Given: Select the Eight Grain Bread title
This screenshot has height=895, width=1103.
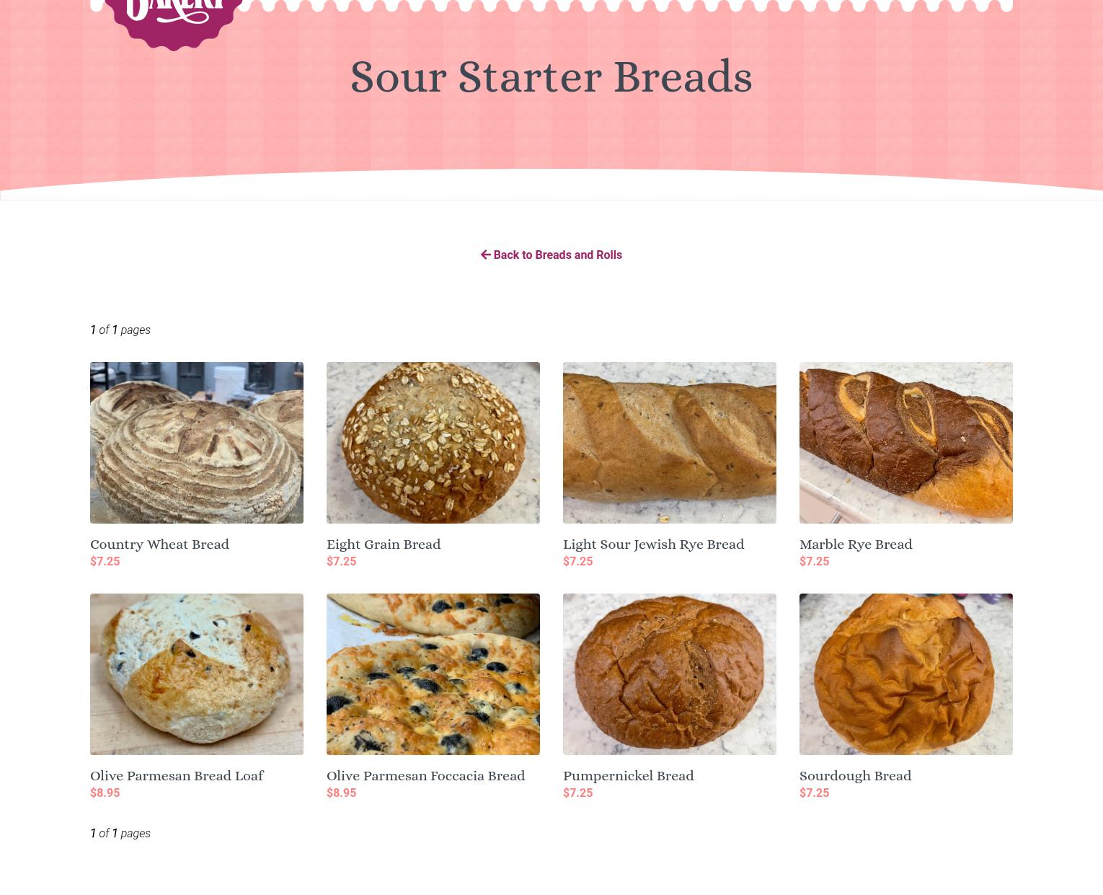Looking at the screenshot, I should click(384, 545).
